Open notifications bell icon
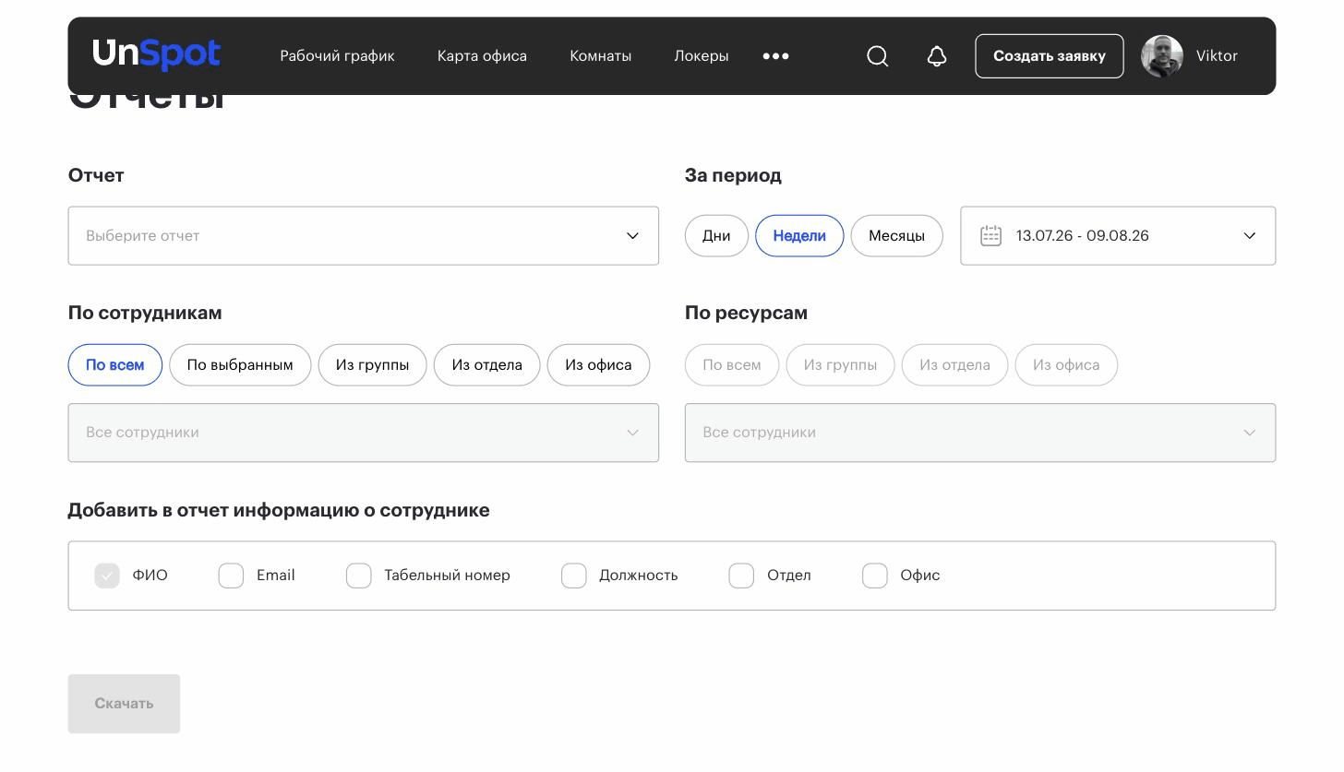This screenshot has height=772, width=1344. coord(937,56)
